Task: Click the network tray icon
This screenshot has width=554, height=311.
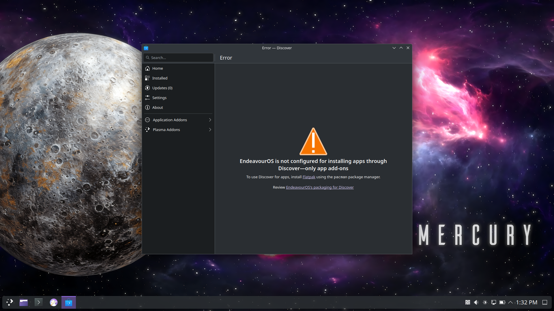Action: coord(494,302)
